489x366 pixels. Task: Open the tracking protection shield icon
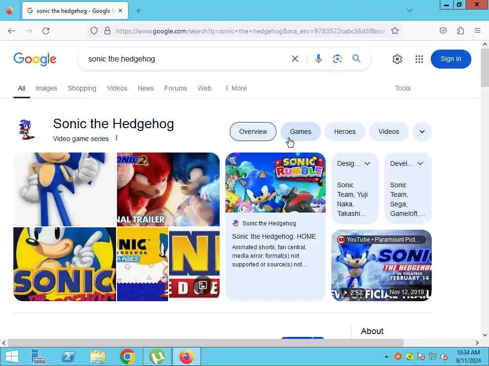tap(94, 31)
